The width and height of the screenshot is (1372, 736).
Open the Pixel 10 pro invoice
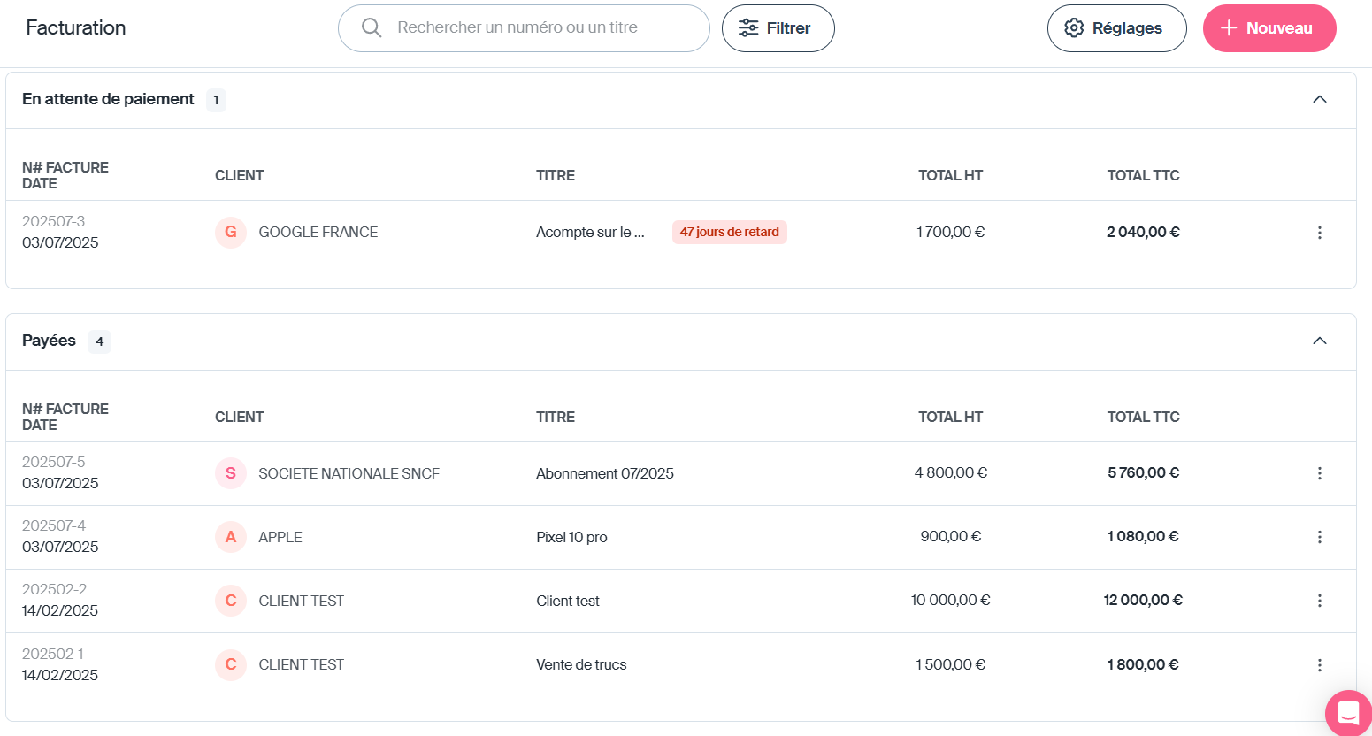(571, 537)
